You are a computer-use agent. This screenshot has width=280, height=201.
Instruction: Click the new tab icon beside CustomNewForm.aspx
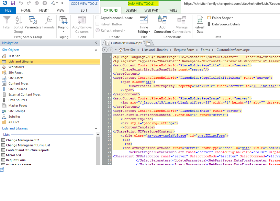[148, 43]
